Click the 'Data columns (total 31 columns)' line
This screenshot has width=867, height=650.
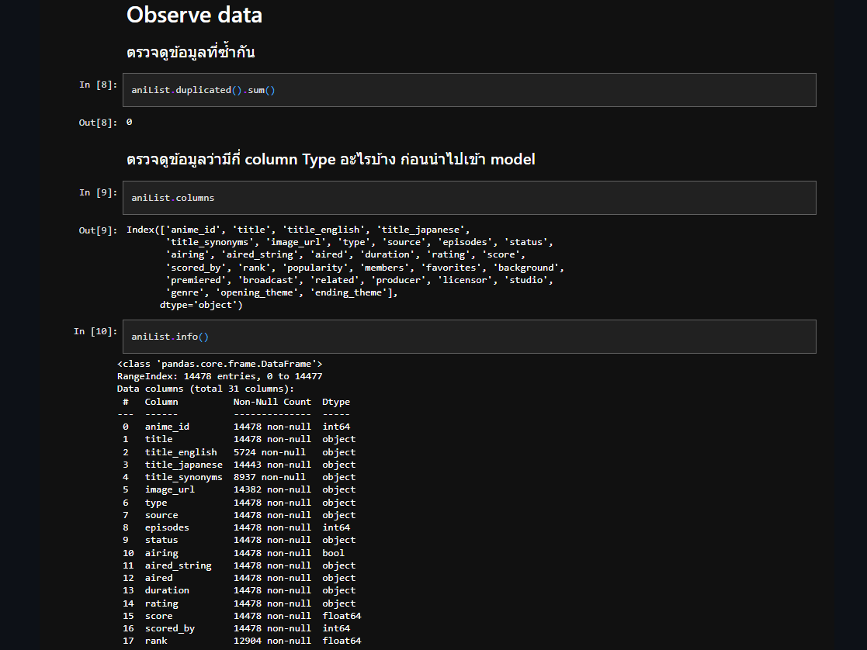click(206, 389)
